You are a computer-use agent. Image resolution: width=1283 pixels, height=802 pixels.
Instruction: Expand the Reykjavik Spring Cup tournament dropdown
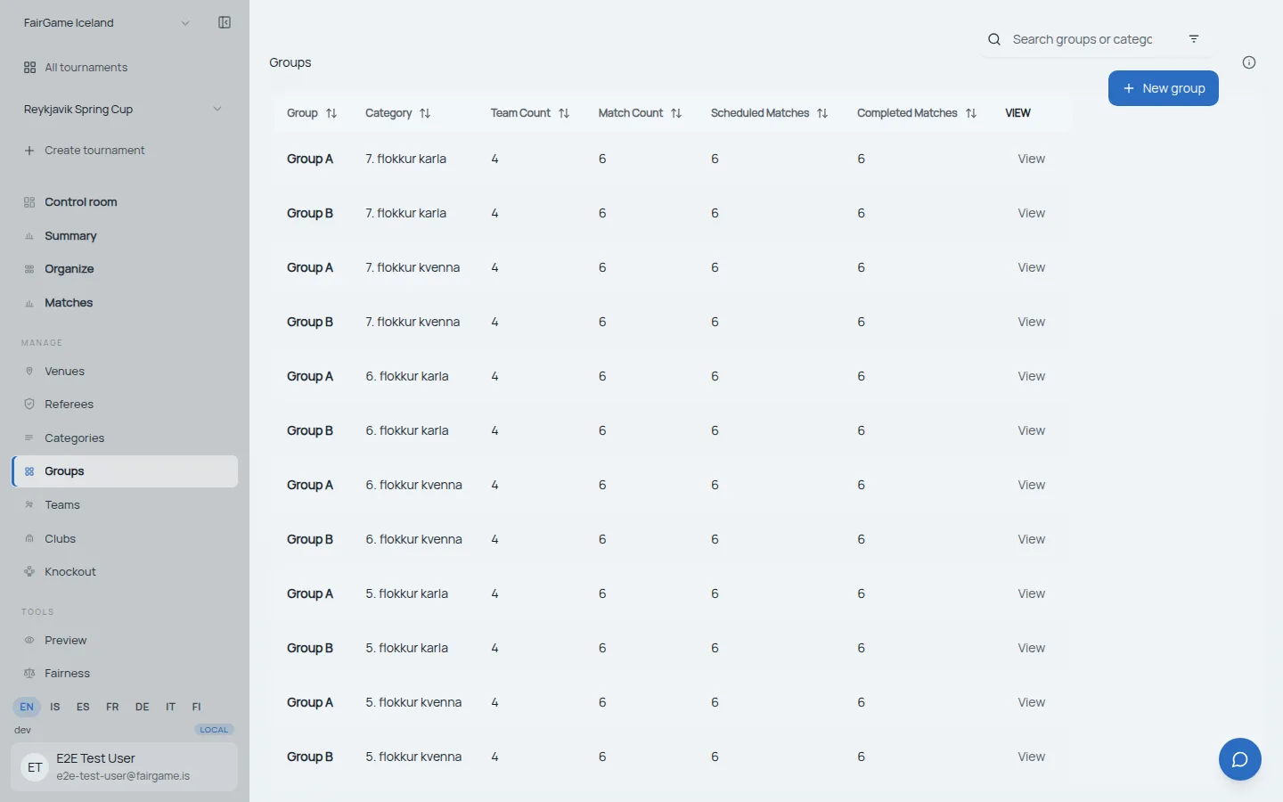pyautogui.click(x=217, y=110)
